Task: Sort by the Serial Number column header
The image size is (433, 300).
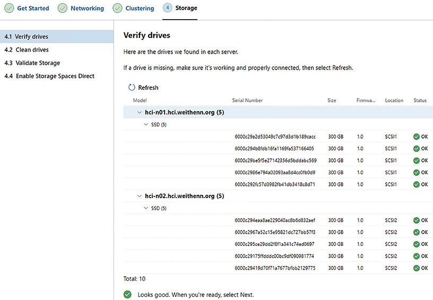Action: [x=247, y=100]
